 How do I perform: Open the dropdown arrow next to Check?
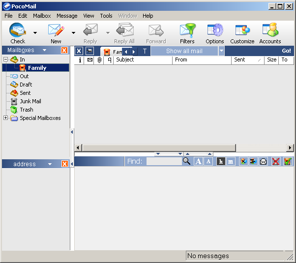click(x=35, y=33)
